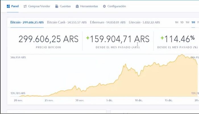
Task: Click the "15 dic." date label
Action: (x=168, y=100)
